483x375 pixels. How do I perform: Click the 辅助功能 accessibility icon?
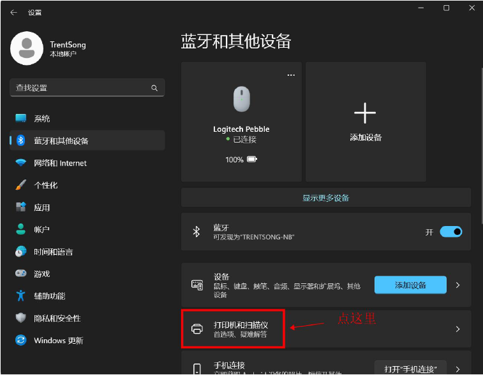(20, 295)
